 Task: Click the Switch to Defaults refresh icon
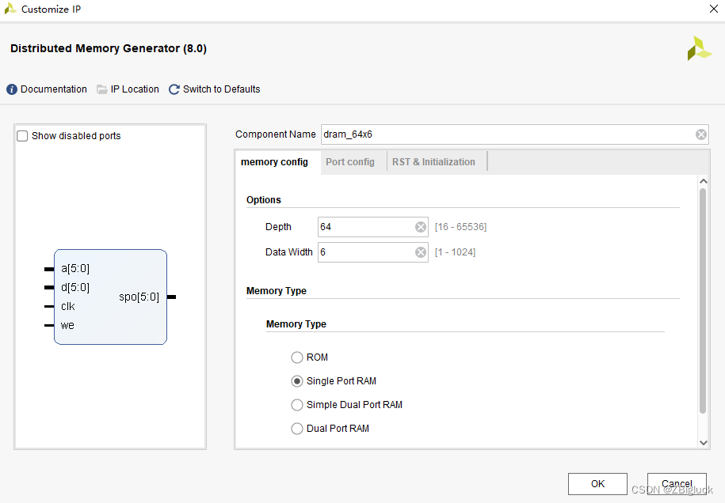point(174,89)
